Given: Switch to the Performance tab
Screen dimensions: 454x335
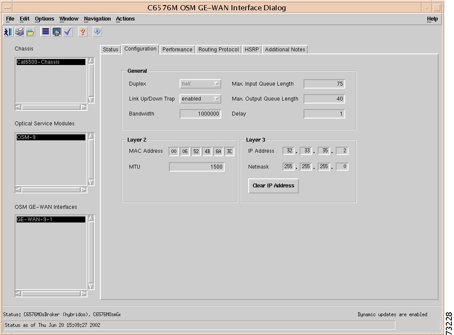Looking at the screenshot, I should tap(177, 50).
